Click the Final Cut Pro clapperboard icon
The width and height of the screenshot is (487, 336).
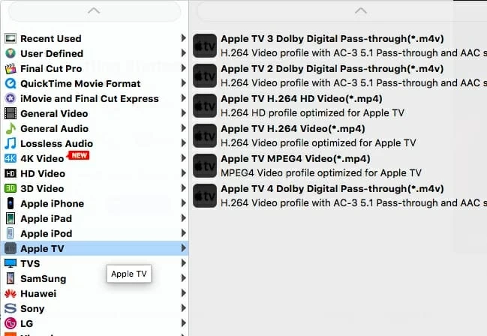[11, 68]
